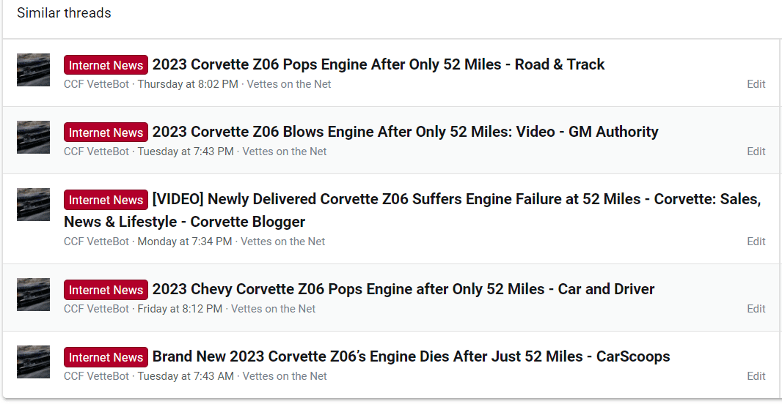Edit the CarScoops thread
782x404 pixels.
[756, 376]
